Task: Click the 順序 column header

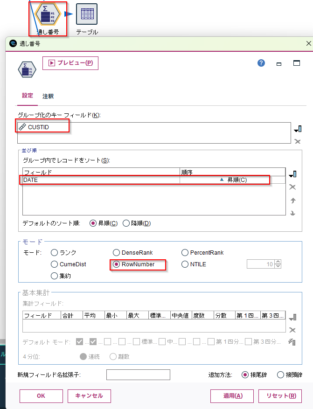Action: click(x=233, y=172)
